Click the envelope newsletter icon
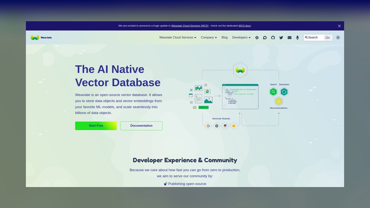 (x=290, y=38)
